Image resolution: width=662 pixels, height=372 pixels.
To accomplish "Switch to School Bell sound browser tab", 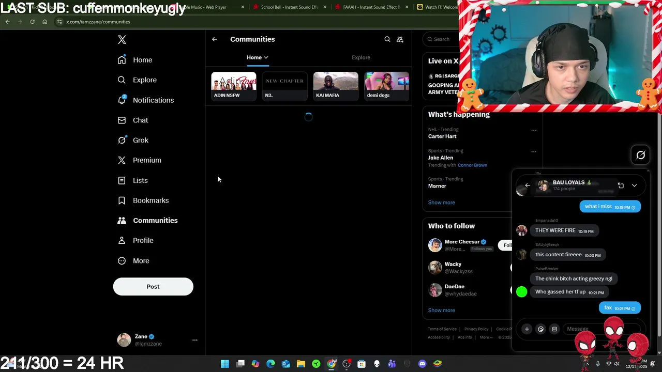I will tap(290, 7).
